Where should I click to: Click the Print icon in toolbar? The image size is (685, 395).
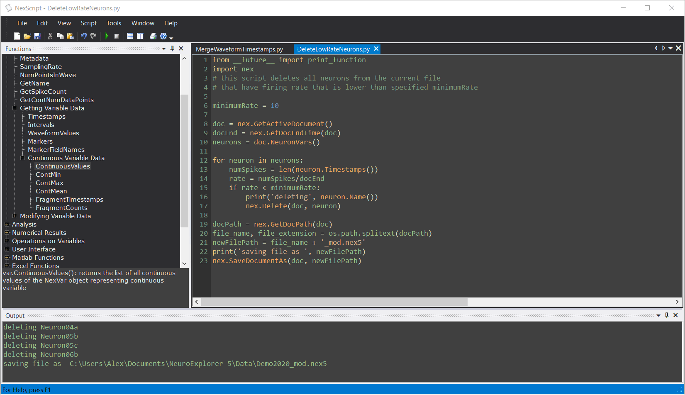pyautogui.click(x=153, y=36)
